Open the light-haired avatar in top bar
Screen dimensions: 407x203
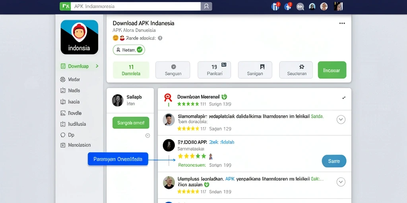324,6
